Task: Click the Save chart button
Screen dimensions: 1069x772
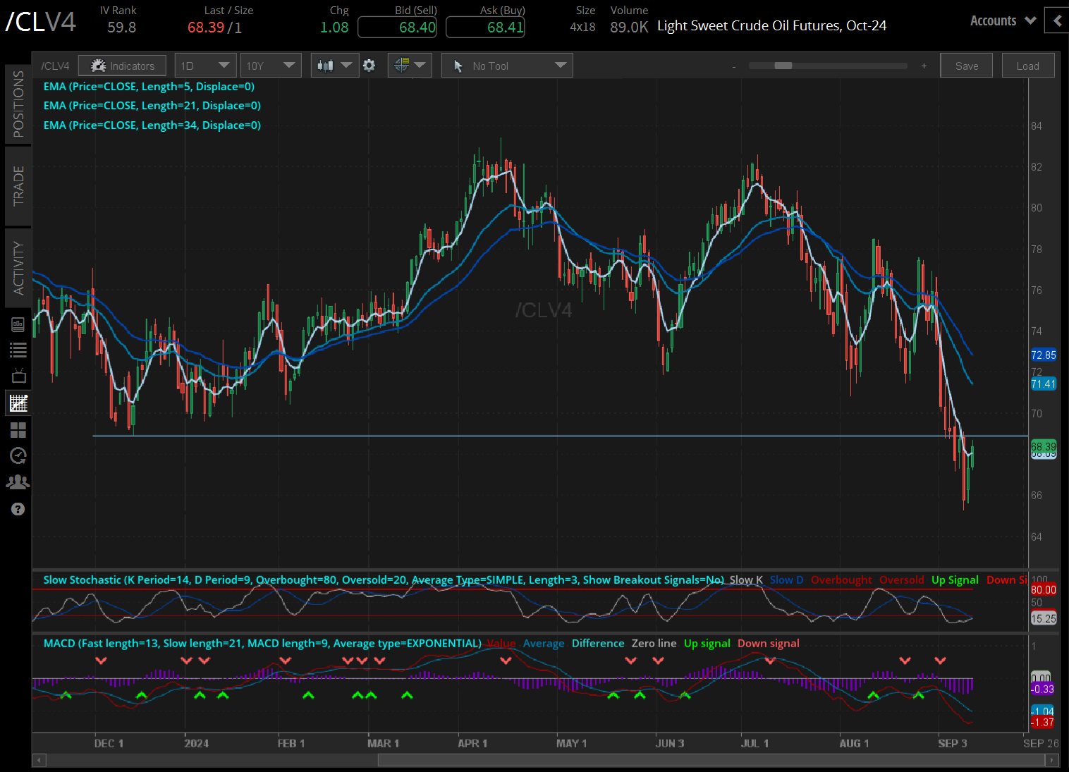Action: click(x=966, y=66)
